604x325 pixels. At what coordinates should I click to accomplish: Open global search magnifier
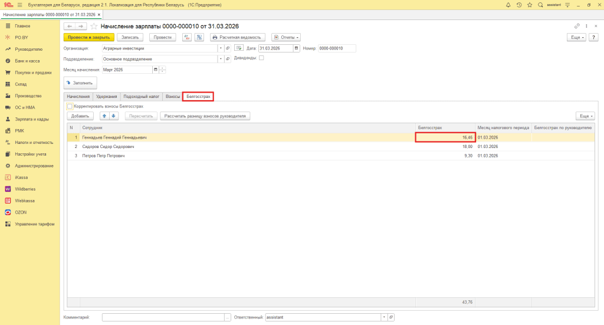point(540,5)
